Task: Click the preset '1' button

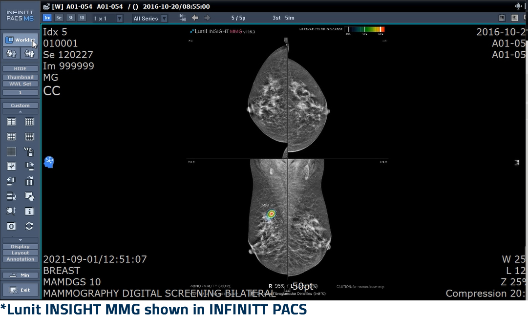Action: pyautogui.click(x=20, y=93)
